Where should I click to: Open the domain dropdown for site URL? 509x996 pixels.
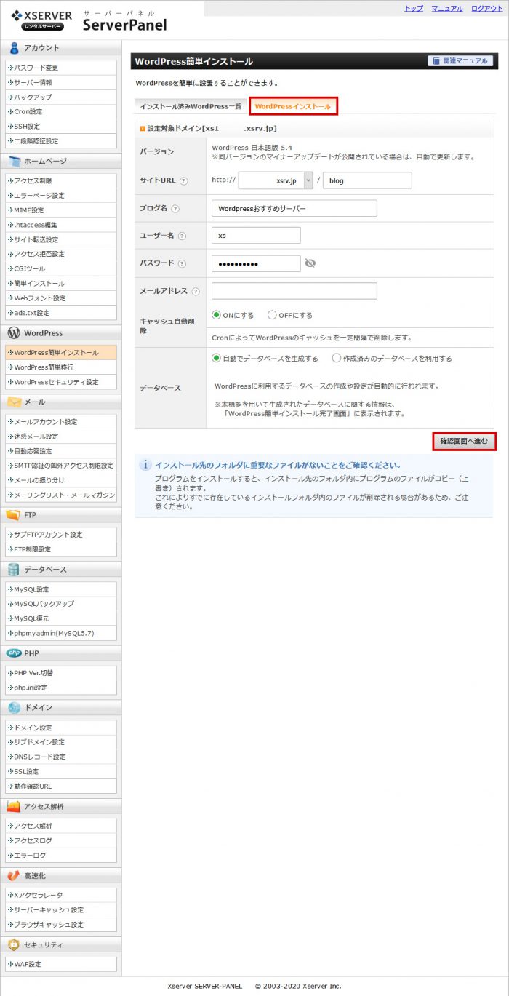click(276, 180)
